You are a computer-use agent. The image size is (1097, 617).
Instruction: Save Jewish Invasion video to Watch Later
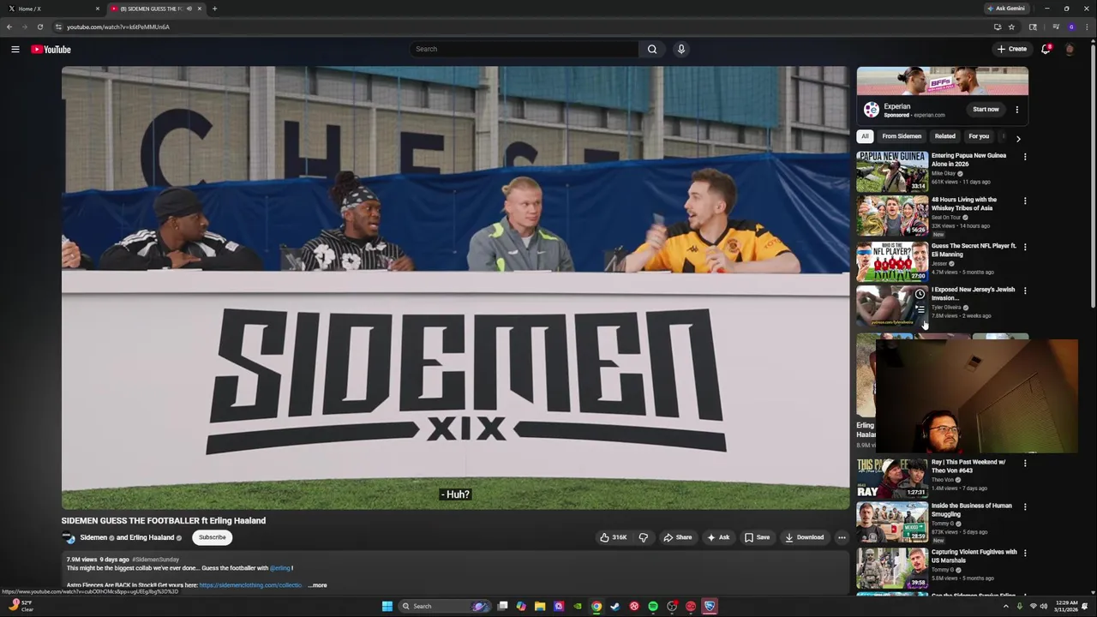pyautogui.click(x=920, y=294)
